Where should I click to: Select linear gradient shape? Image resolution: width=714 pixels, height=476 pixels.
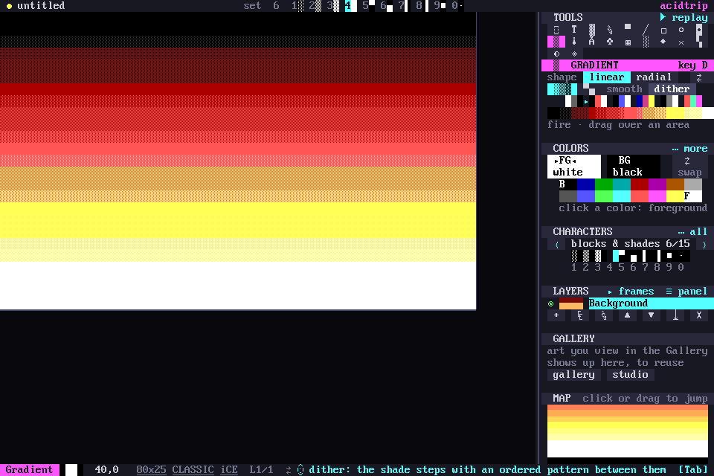coord(607,77)
